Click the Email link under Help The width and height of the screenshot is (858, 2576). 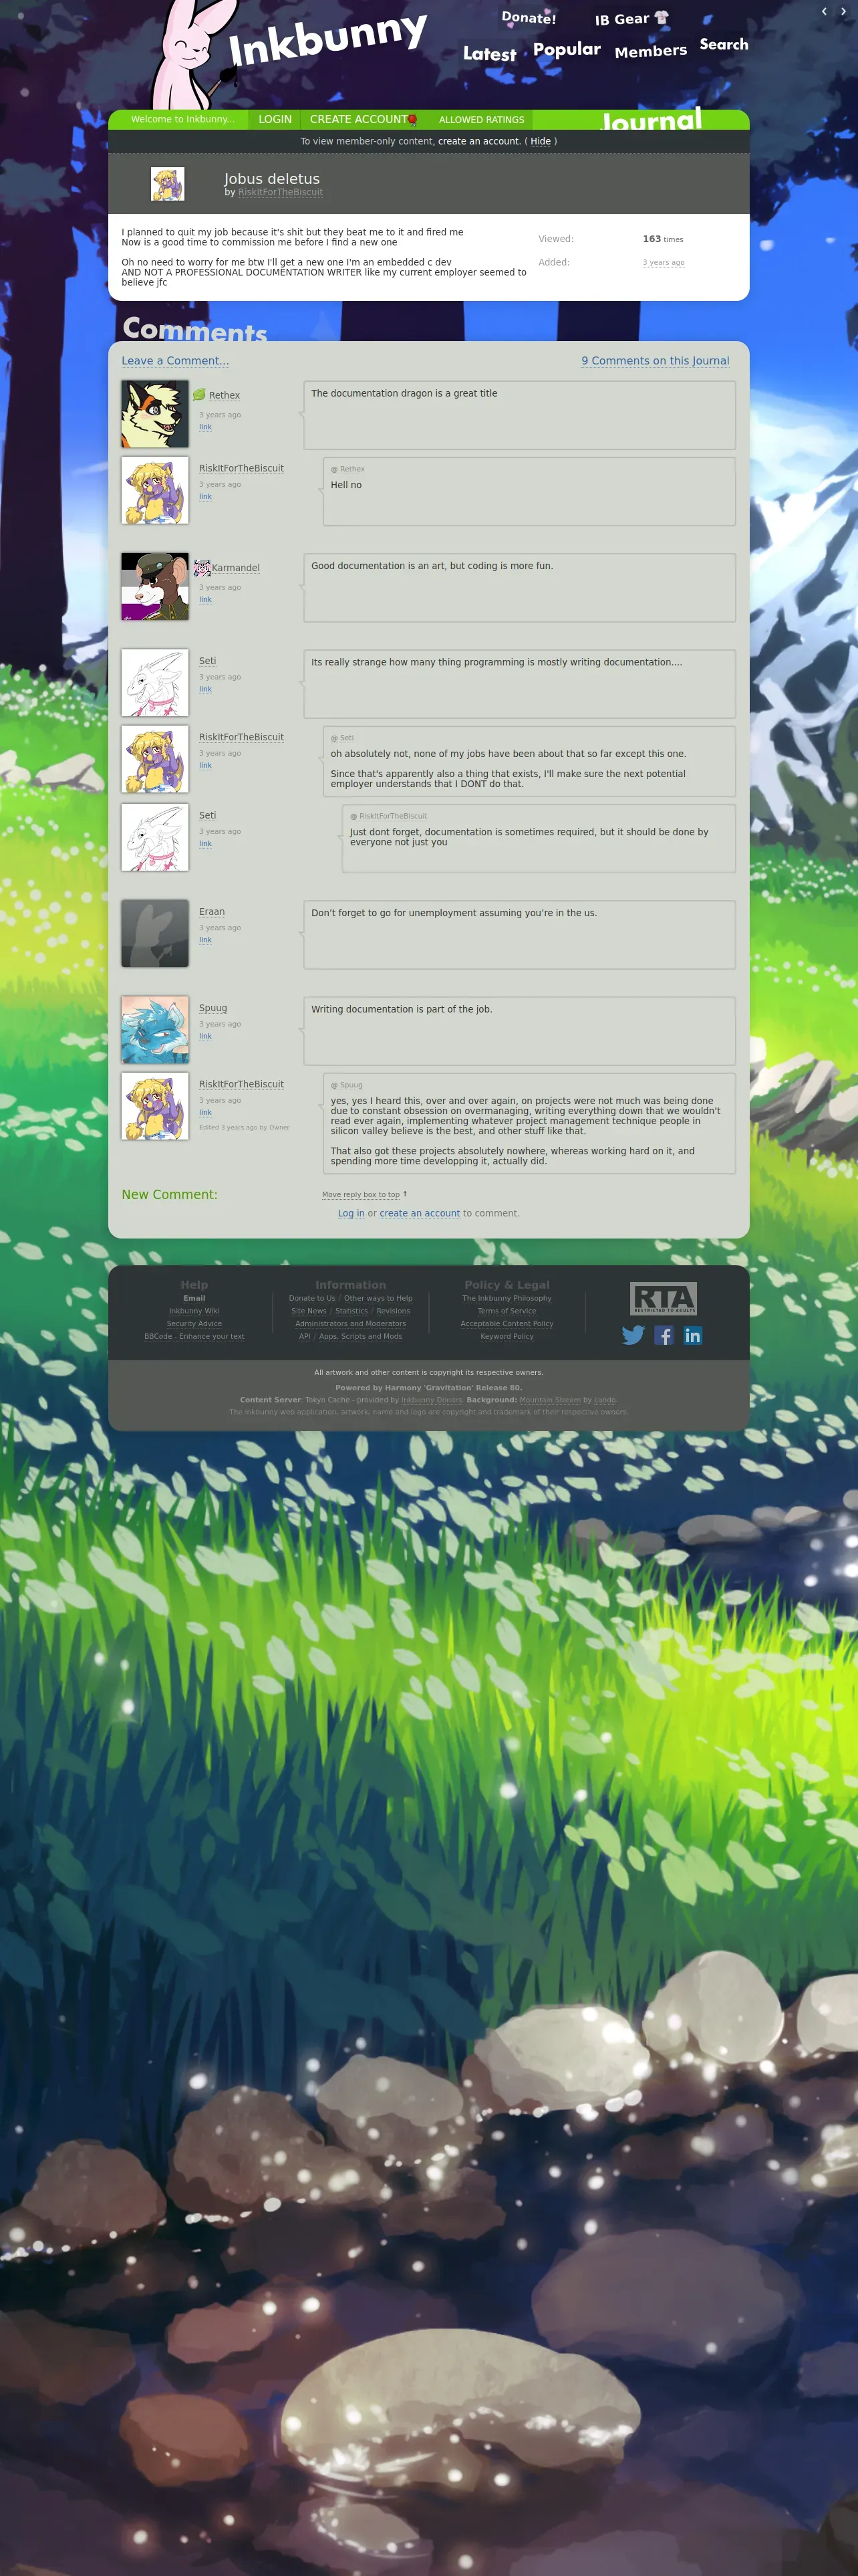[194, 1298]
